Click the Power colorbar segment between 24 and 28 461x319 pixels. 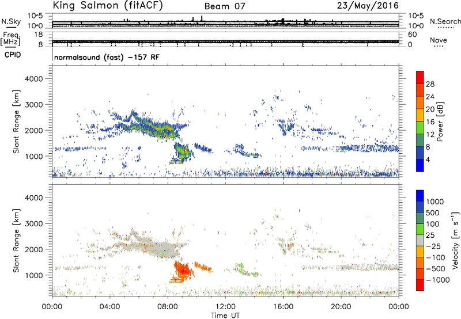[420, 90]
